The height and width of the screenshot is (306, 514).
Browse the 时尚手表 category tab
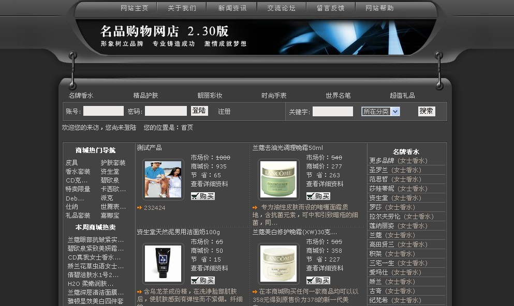point(274,96)
